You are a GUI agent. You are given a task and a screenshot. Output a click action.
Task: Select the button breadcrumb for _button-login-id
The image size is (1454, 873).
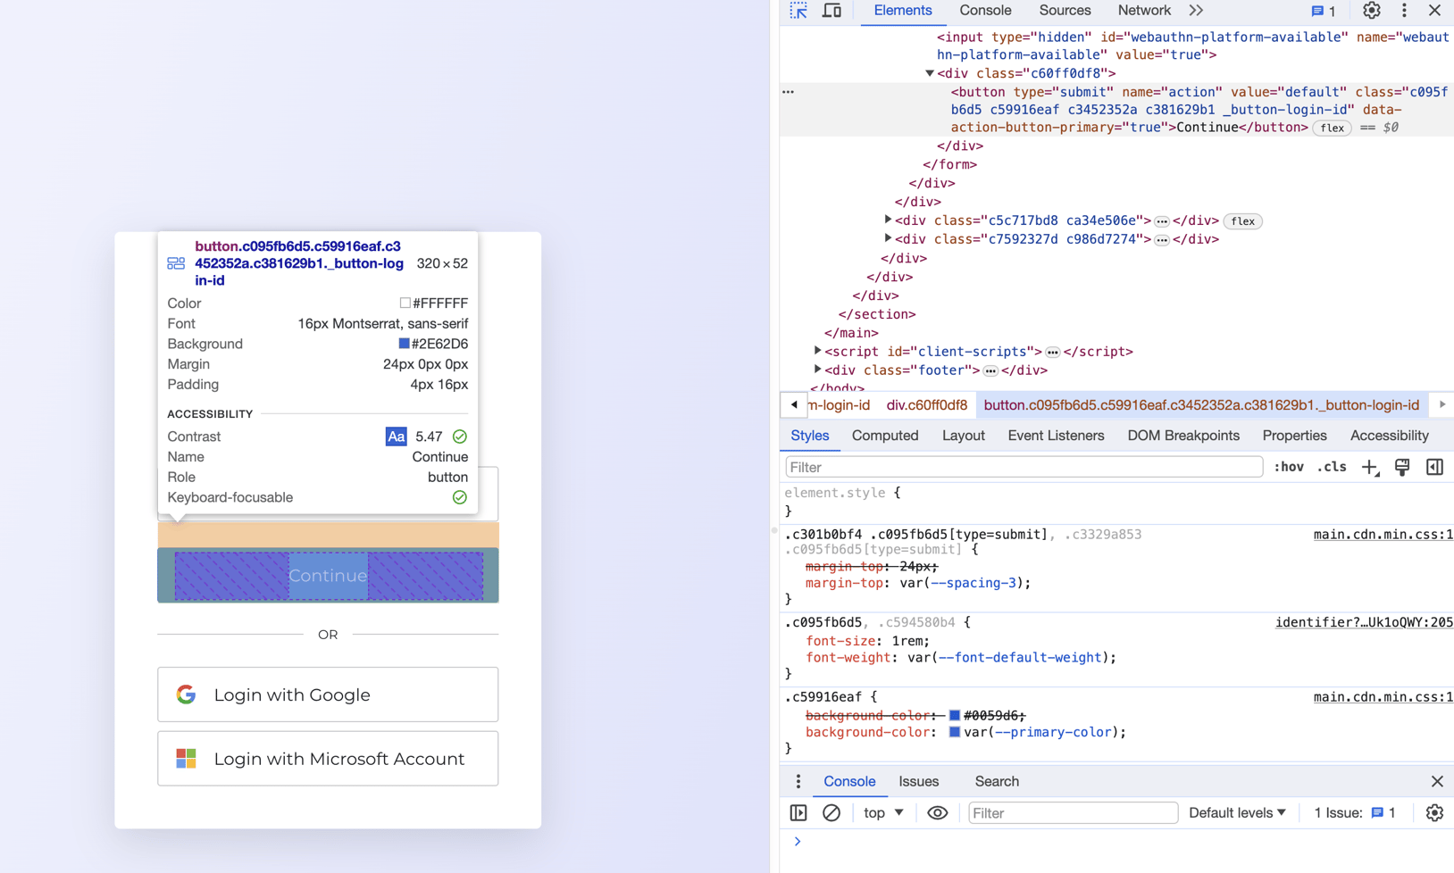[x=1201, y=405]
